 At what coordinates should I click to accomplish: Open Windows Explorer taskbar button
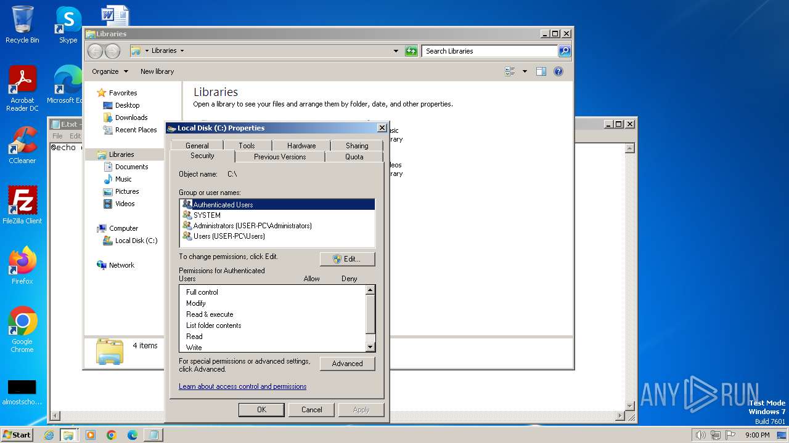click(68, 435)
